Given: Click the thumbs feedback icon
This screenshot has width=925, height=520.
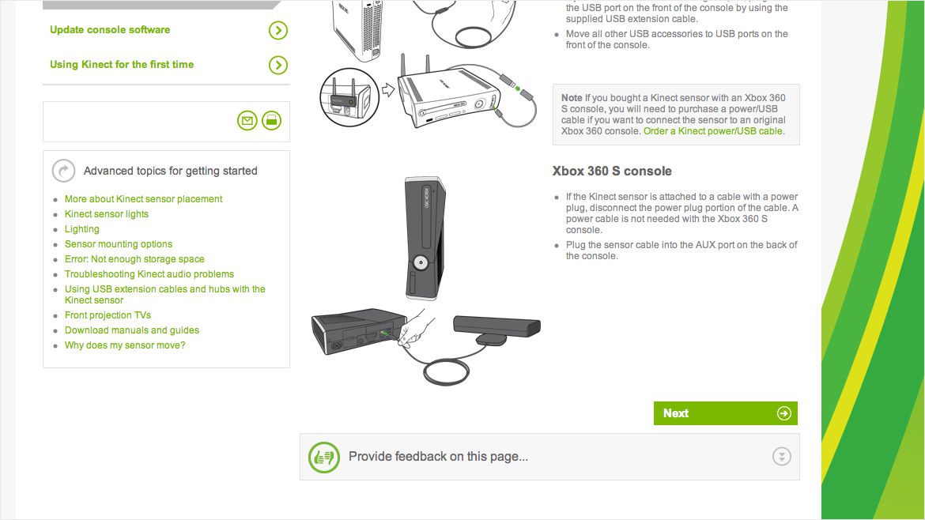Looking at the screenshot, I should click(x=324, y=457).
